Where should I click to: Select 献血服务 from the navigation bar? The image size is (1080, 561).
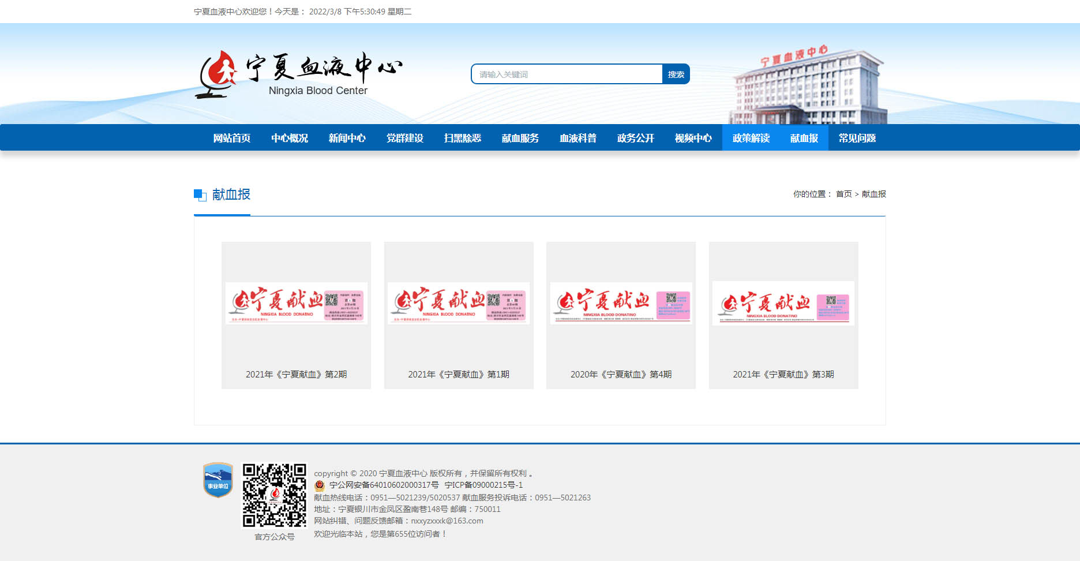[x=520, y=138]
